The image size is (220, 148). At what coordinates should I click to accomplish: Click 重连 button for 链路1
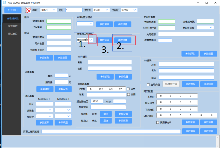coord(106,114)
